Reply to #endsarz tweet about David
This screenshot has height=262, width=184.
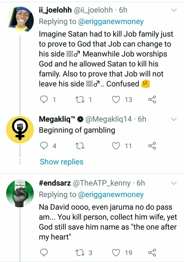click(44, 253)
